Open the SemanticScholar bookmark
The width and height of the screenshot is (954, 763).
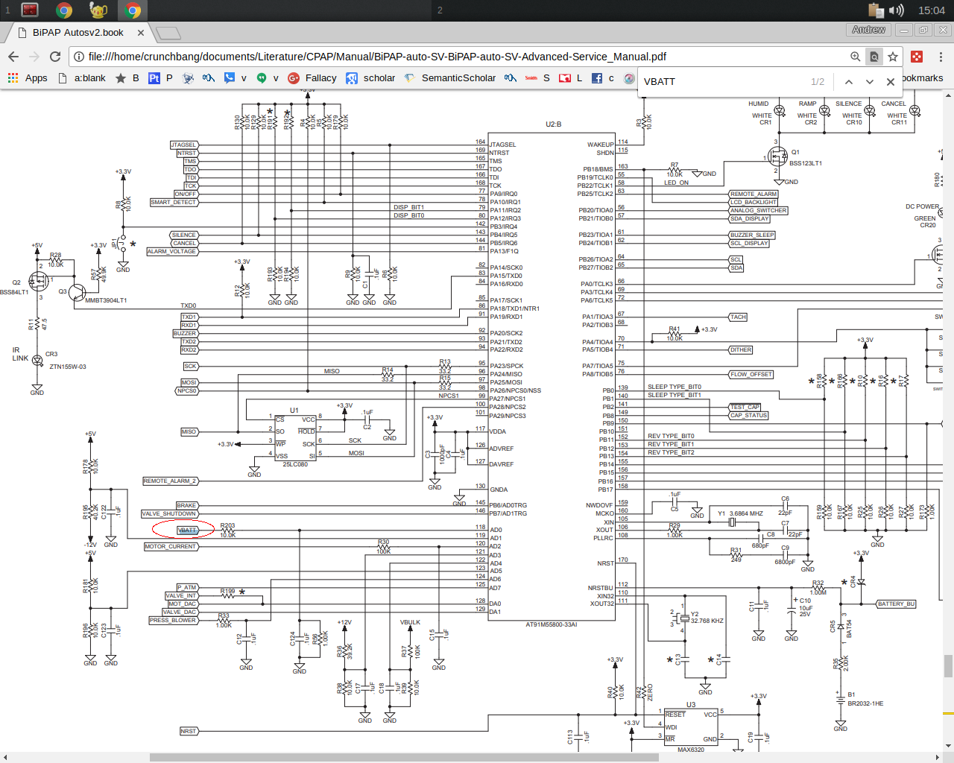[449, 78]
